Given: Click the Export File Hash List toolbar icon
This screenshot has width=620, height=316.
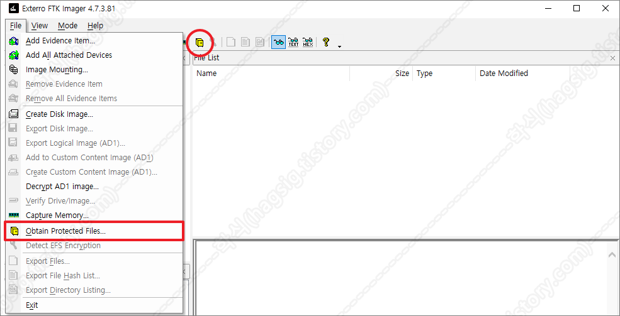Looking at the screenshot, I should pos(245,42).
